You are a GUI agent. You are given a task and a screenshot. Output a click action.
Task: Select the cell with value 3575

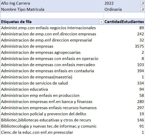124,46
